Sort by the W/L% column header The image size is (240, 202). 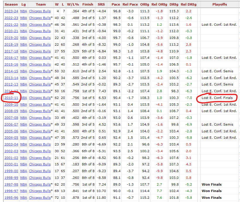click(73, 4)
